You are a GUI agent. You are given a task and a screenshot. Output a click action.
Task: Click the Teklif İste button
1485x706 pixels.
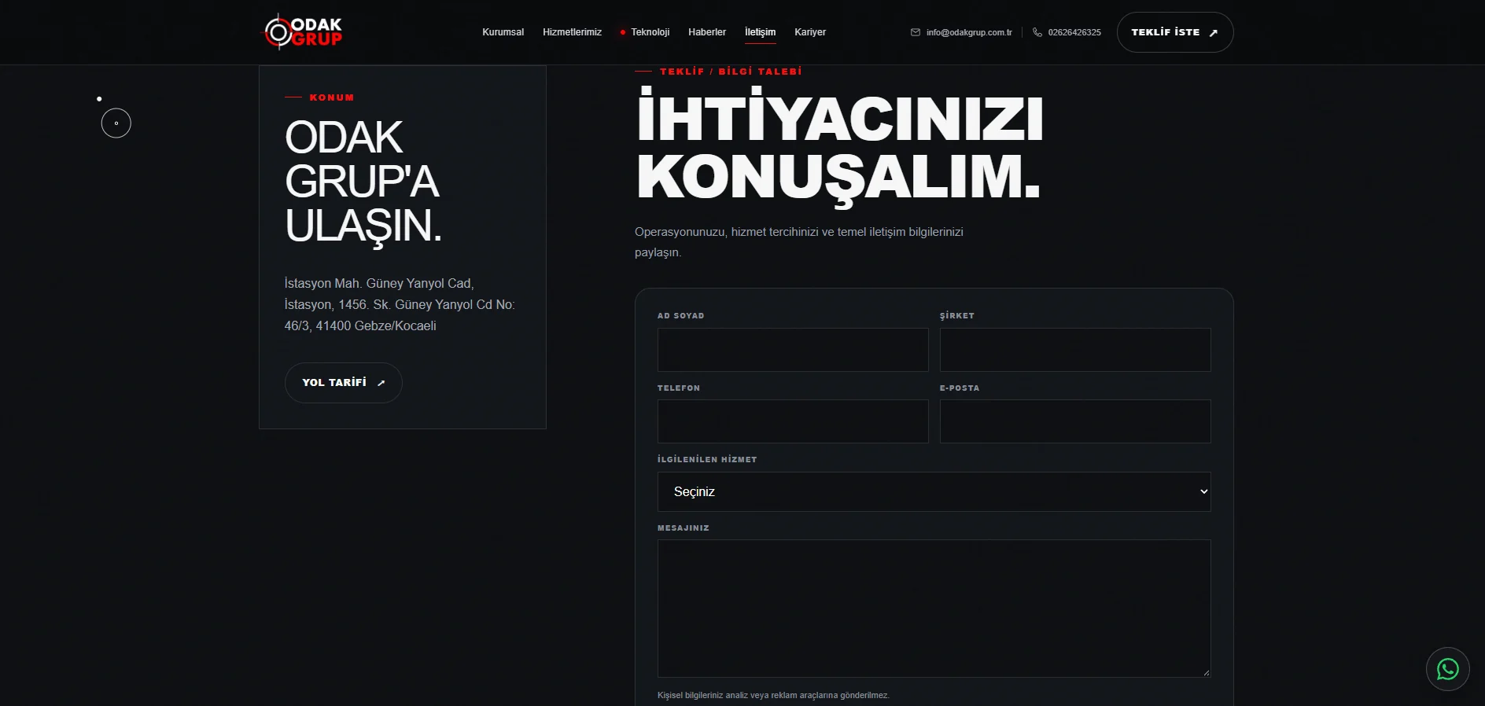coord(1175,32)
